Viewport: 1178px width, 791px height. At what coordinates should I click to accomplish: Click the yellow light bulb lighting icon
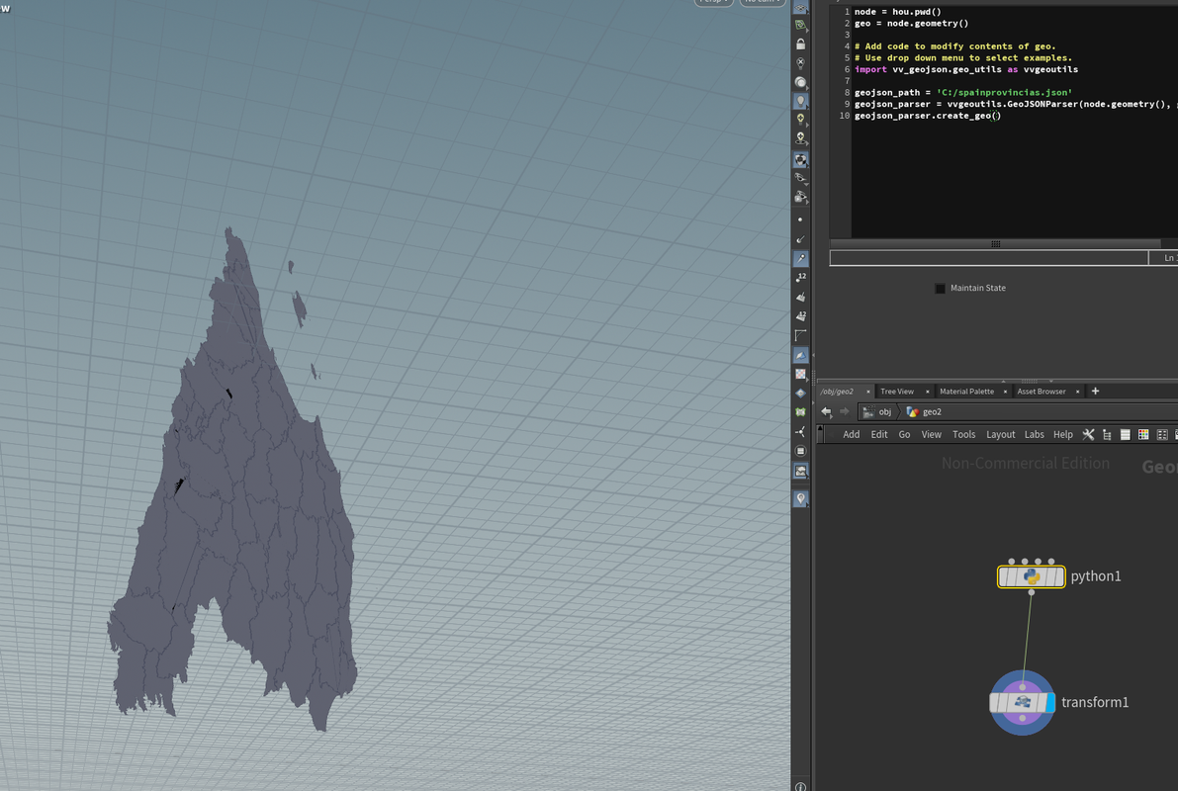[801, 120]
